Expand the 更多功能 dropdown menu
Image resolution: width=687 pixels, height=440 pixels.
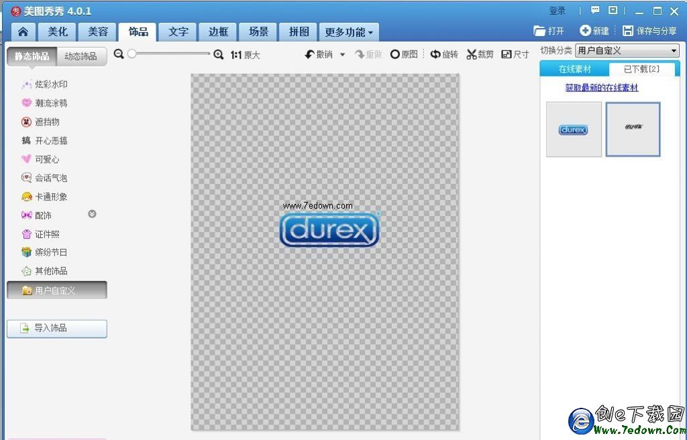coord(349,32)
